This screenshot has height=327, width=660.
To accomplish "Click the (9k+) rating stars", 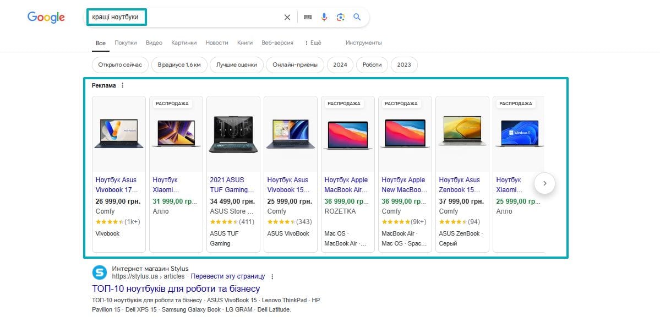I will (404, 222).
